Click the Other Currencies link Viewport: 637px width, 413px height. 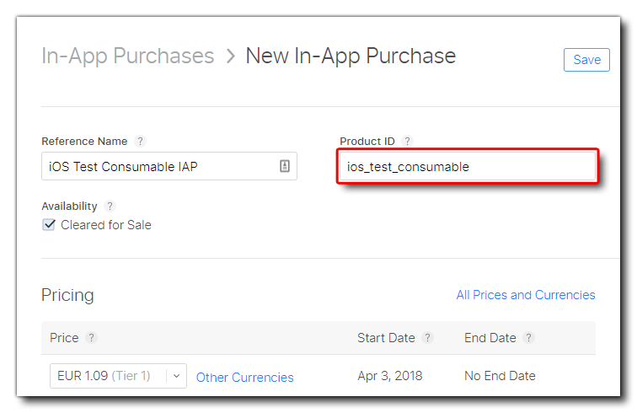point(244,378)
